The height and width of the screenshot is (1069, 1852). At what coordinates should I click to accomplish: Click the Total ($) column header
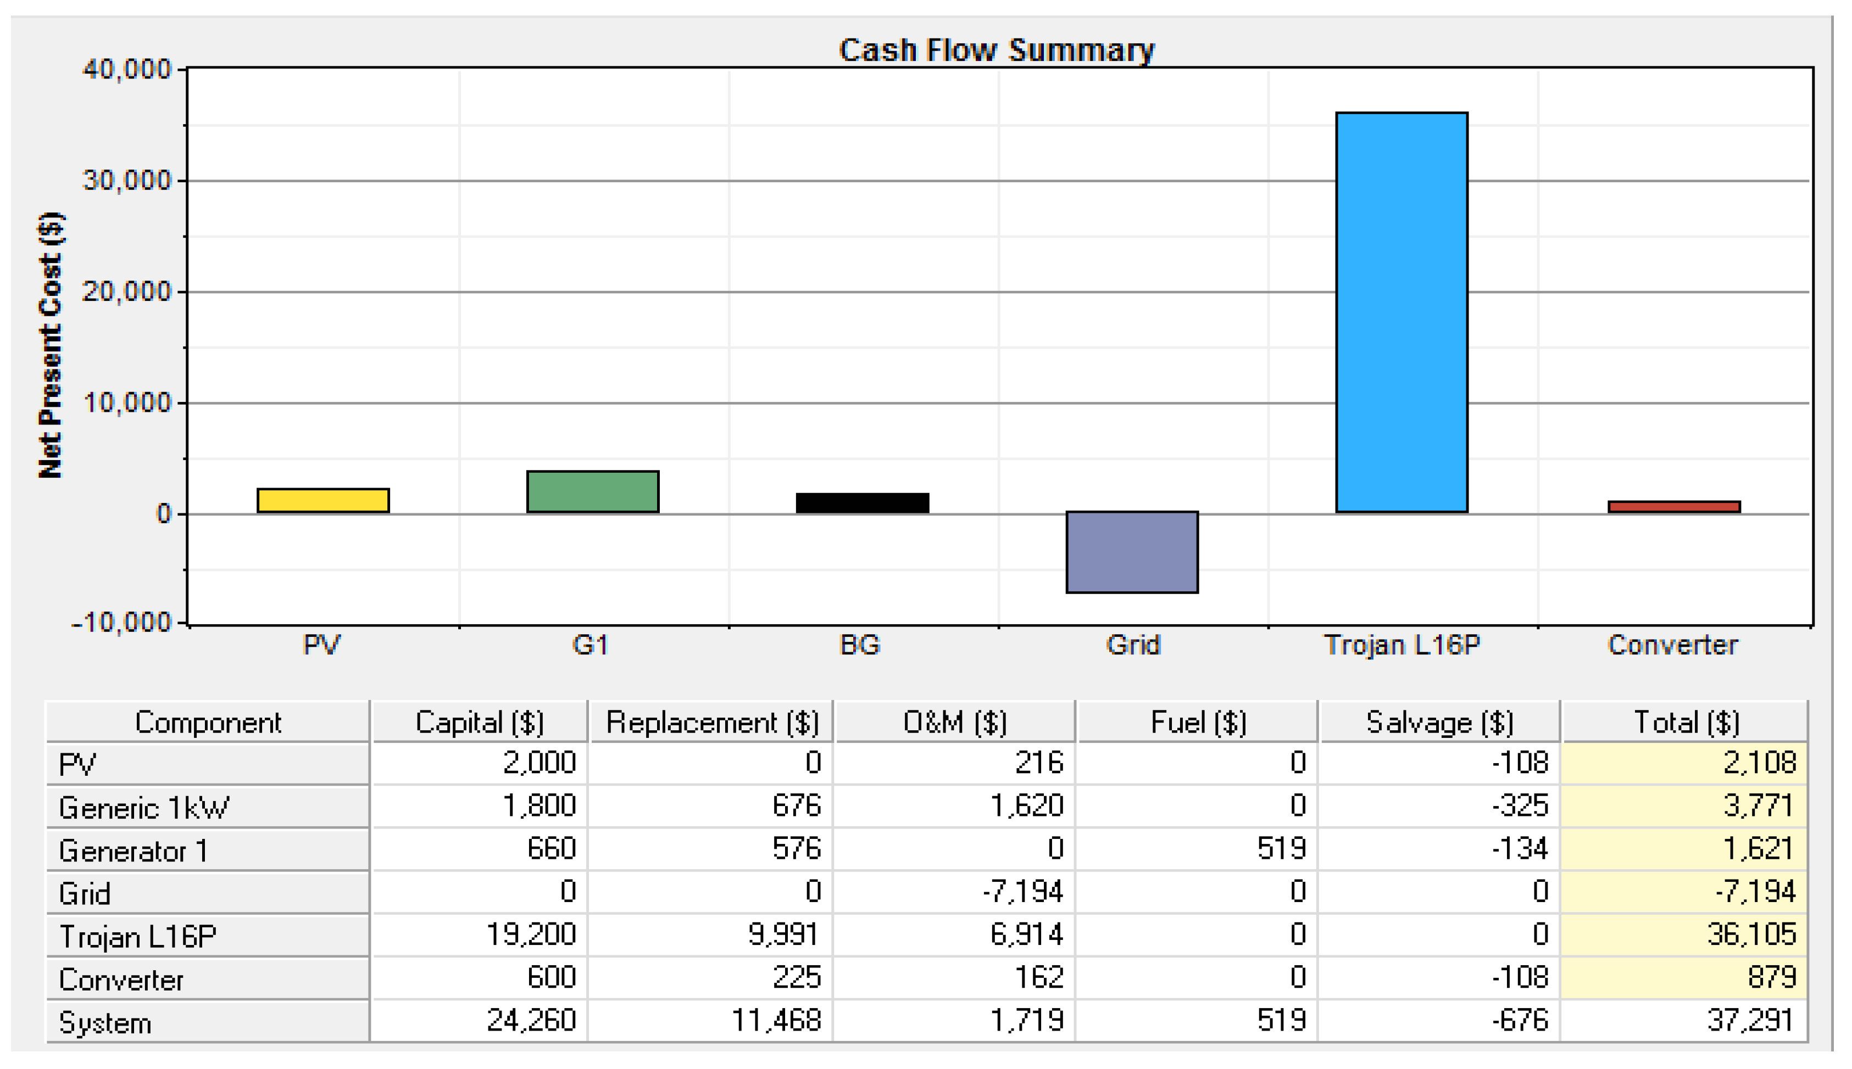coord(1685,723)
